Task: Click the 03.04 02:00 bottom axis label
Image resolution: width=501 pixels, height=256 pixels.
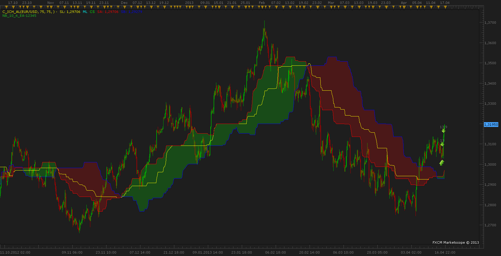Action: click(411, 252)
